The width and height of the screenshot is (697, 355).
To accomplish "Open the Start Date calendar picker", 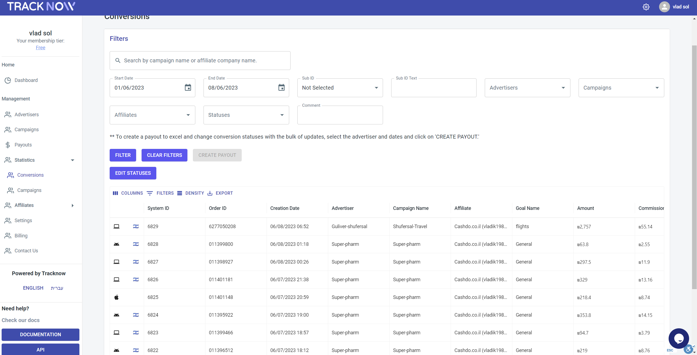I will click(x=188, y=88).
